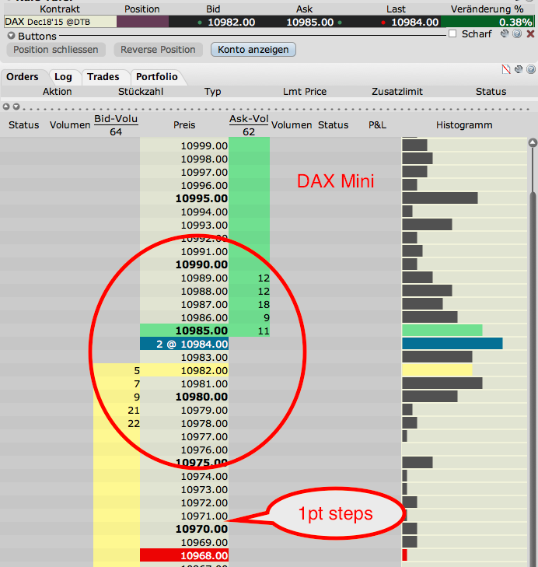
Task: Click the Typ column header
Action: coord(212,92)
